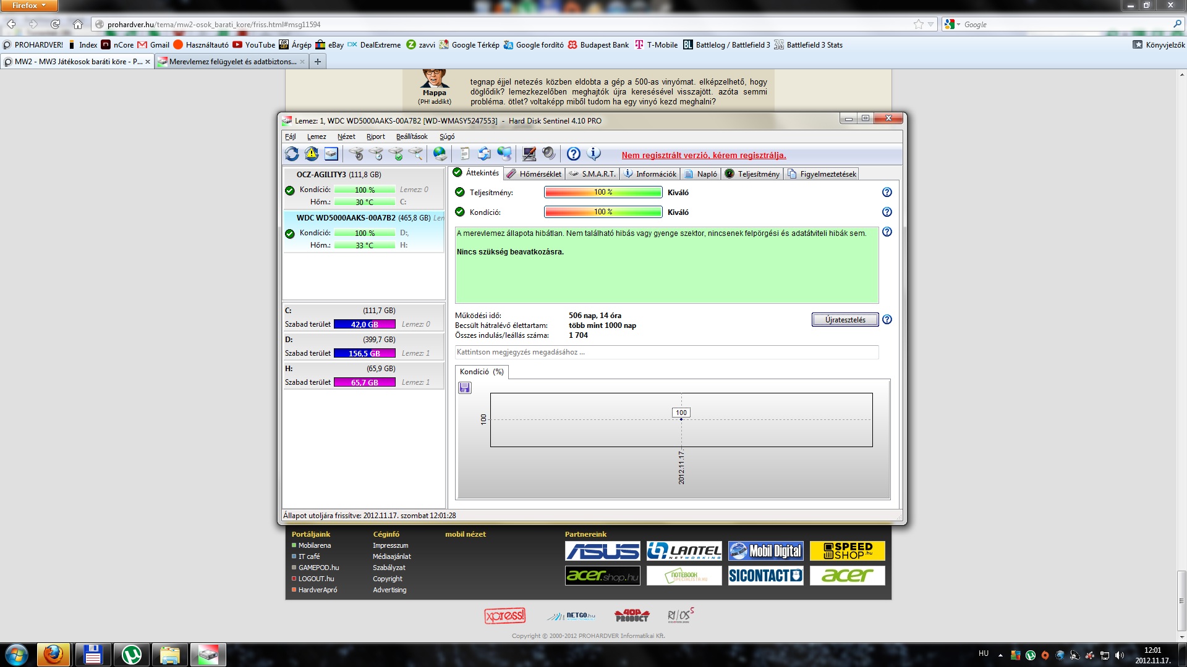Click help icon beside green status text box
The height and width of the screenshot is (667, 1187).
887,232
